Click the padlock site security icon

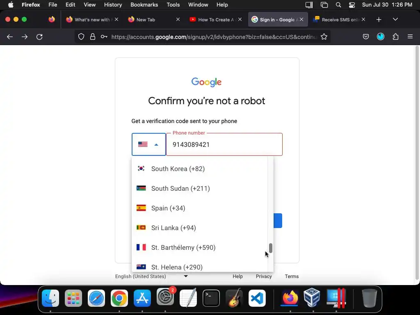(93, 37)
